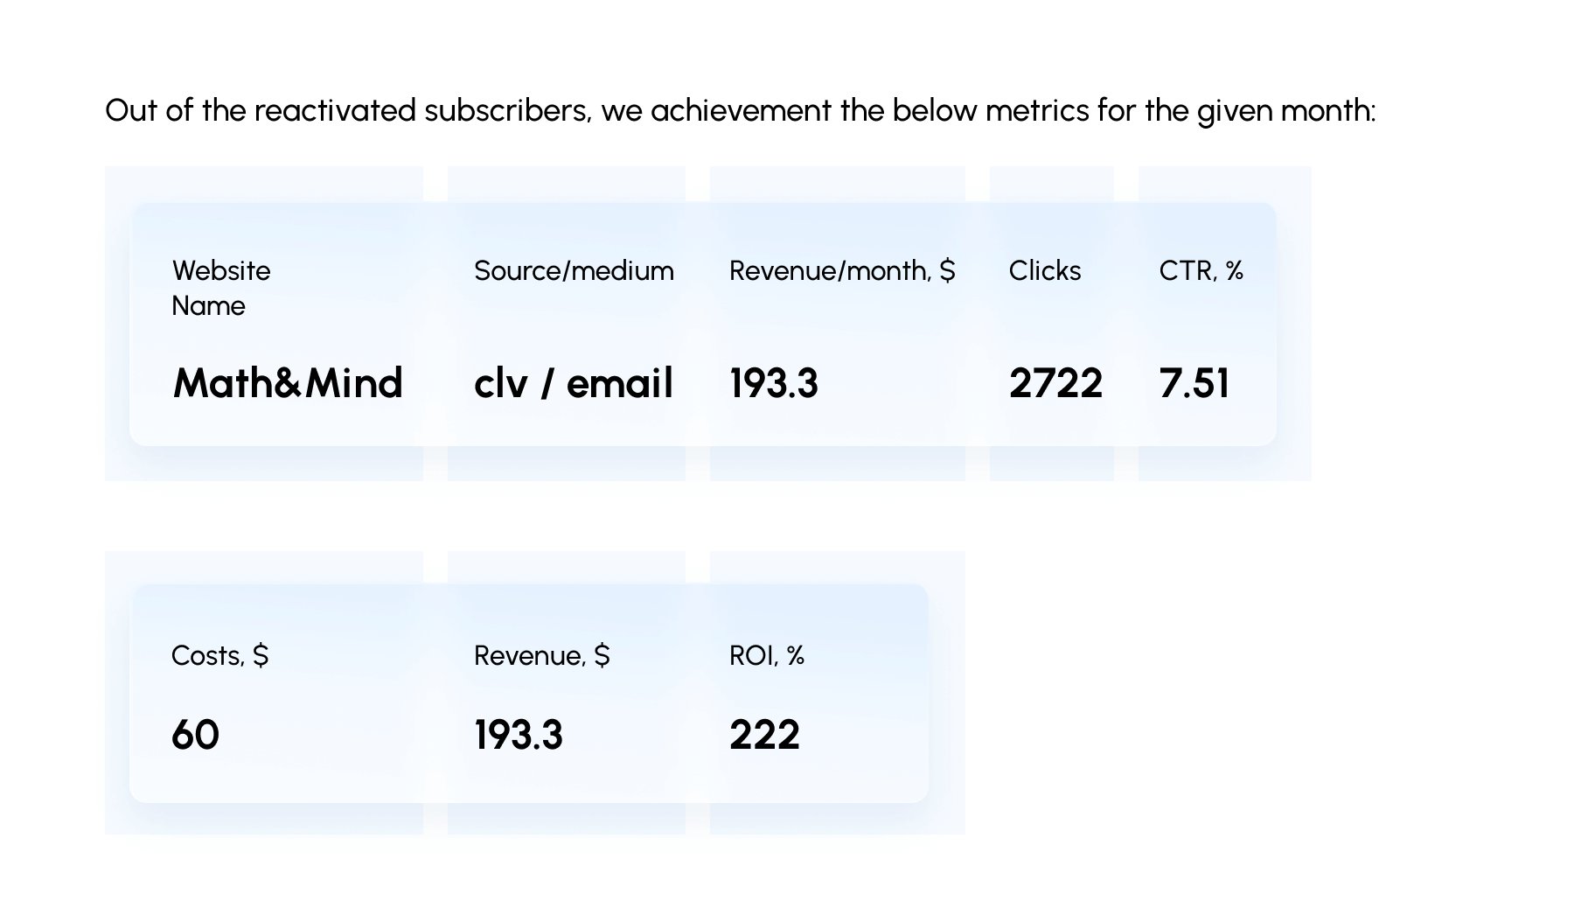Click the ROI, % label

click(x=767, y=655)
